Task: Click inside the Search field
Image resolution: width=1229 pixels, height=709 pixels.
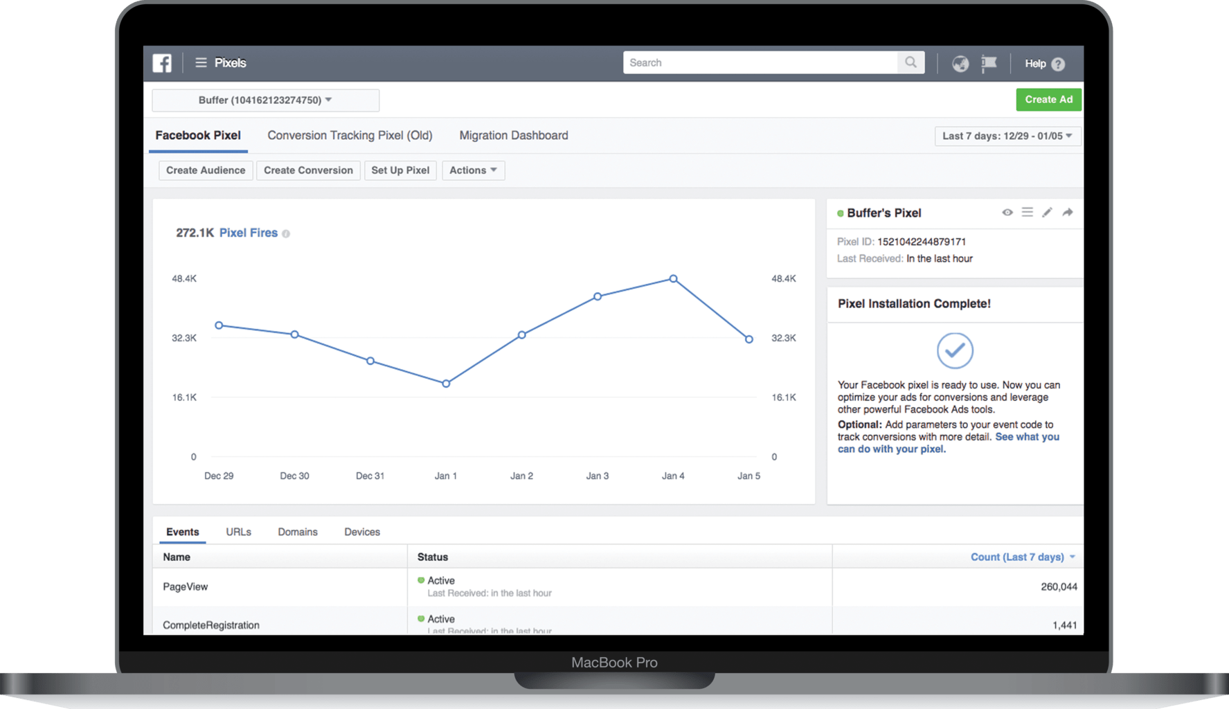Action: click(x=760, y=62)
